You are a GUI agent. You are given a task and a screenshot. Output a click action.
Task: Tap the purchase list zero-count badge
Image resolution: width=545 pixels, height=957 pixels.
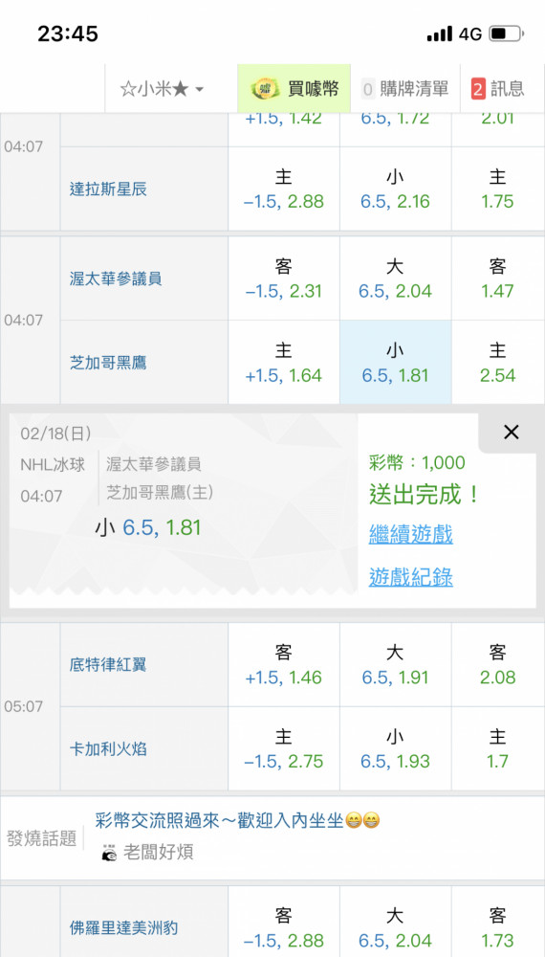click(367, 90)
